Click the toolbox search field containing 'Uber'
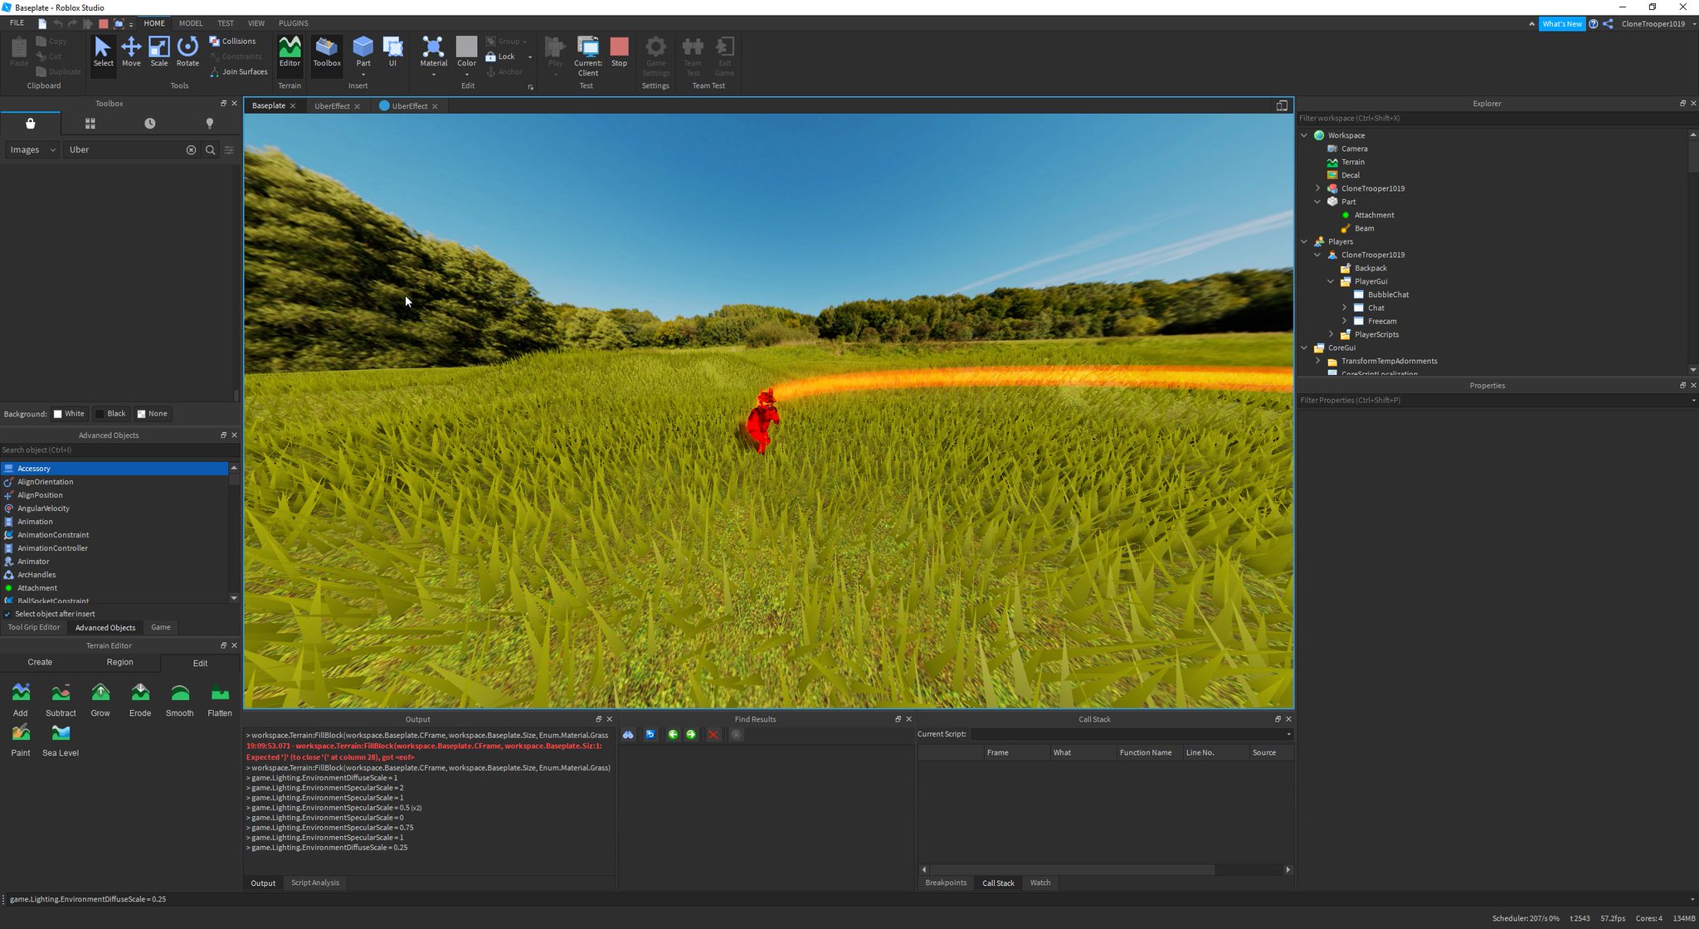 (124, 150)
